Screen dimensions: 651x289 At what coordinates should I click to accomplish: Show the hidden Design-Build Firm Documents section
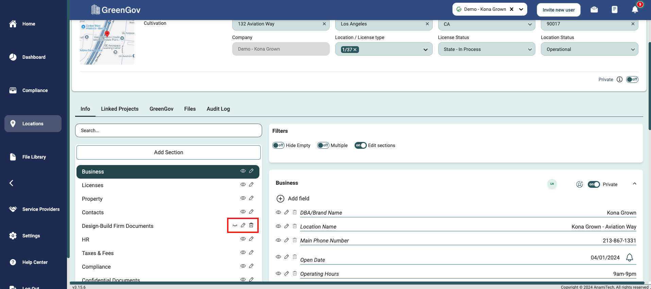coord(235,225)
